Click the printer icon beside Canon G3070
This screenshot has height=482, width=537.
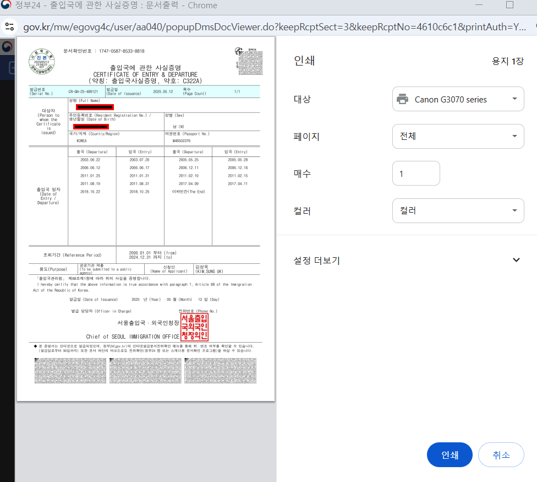[402, 99]
